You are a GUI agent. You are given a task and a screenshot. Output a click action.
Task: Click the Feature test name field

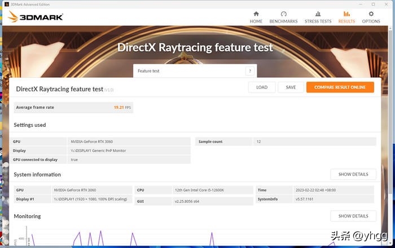coord(189,71)
